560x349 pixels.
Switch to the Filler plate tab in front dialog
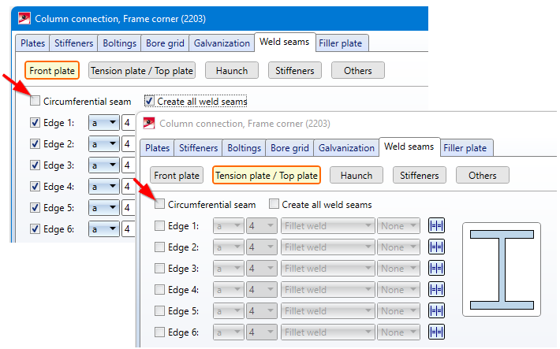click(x=467, y=147)
